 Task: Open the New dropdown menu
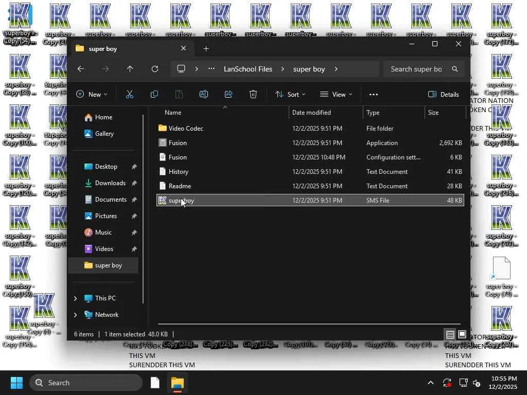[x=92, y=95]
